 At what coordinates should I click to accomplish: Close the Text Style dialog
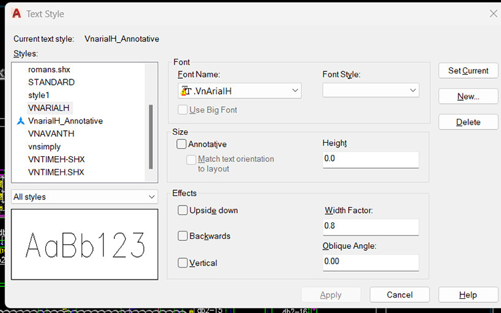click(493, 13)
